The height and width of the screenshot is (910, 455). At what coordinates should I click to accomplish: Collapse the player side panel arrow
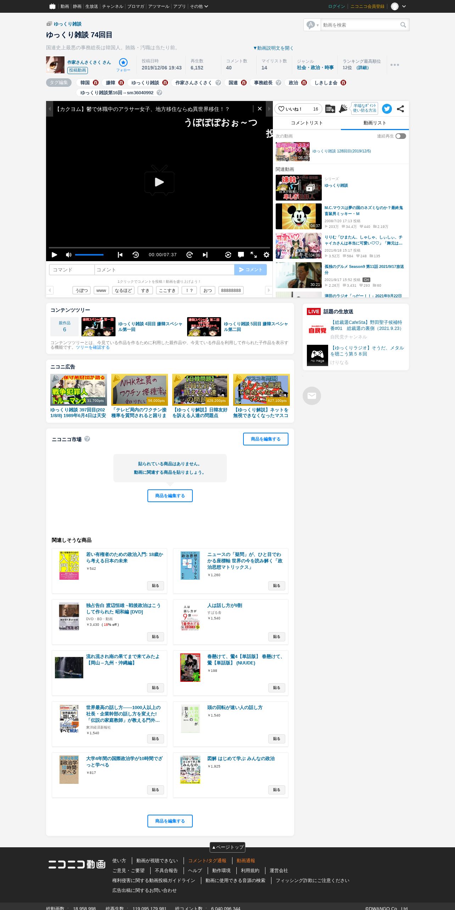click(x=269, y=109)
